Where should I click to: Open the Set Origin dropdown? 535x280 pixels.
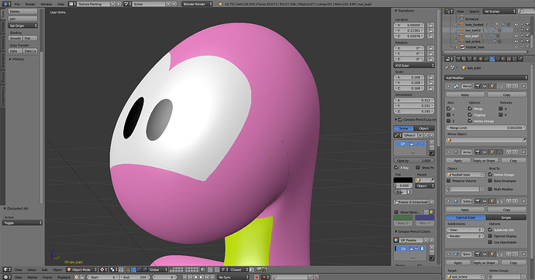[x=22, y=26]
